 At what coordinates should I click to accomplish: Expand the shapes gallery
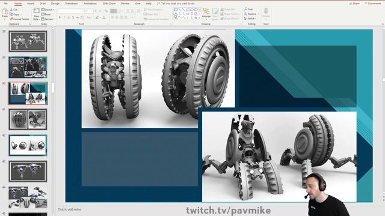pos(199,18)
